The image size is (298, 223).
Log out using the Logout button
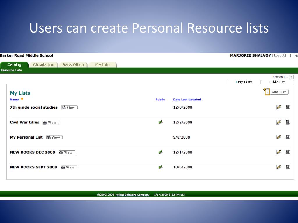click(x=279, y=55)
